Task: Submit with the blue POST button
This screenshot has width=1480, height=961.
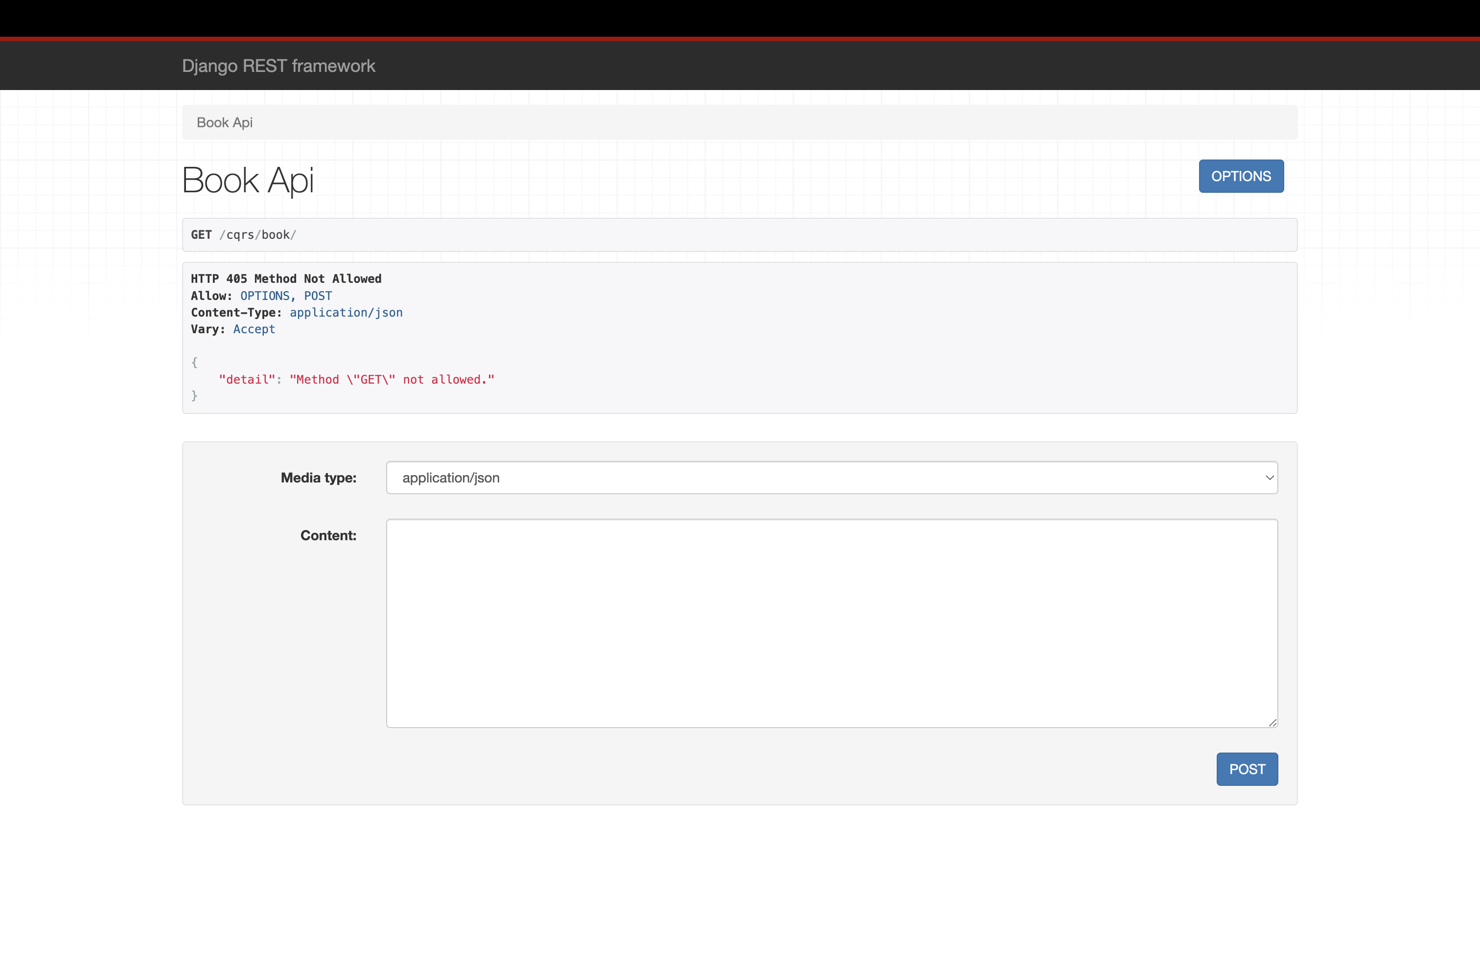Action: pyautogui.click(x=1246, y=769)
